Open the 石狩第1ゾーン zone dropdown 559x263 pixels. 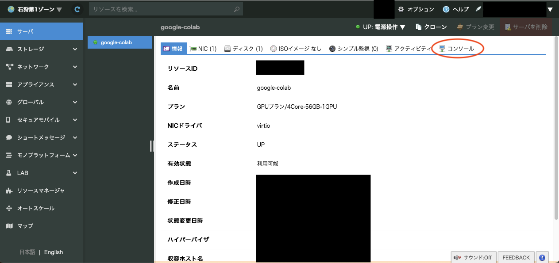coord(35,9)
